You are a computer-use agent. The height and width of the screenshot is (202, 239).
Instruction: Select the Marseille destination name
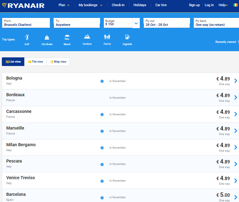click(x=15, y=128)
